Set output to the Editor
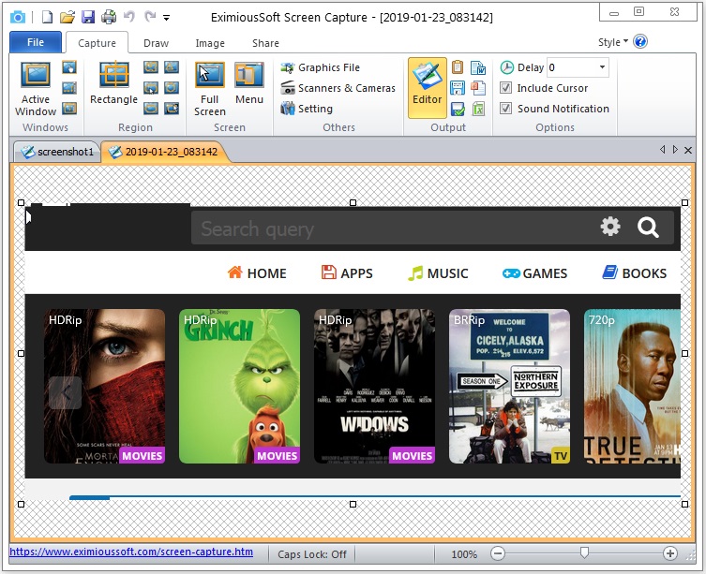Image resolution: width=706 pixels, height=574 pixels. tap(428, 88)
